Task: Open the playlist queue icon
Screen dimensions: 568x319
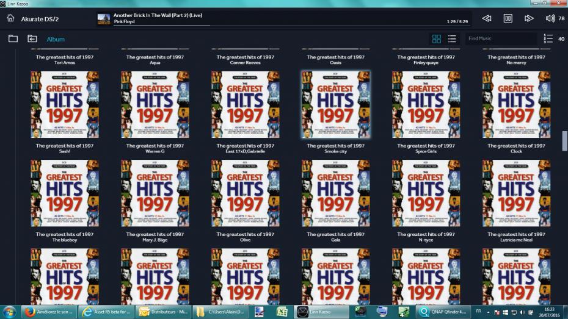Action: 548,38
